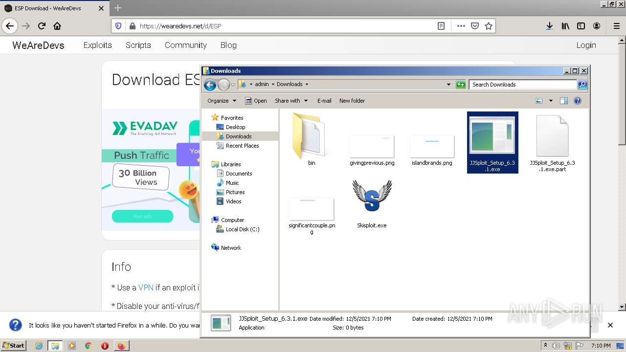Image resolution: width=626 pixels, height=352 pixels.
Task: Select givingprevious.png file
Action: (x=372, y=151)
